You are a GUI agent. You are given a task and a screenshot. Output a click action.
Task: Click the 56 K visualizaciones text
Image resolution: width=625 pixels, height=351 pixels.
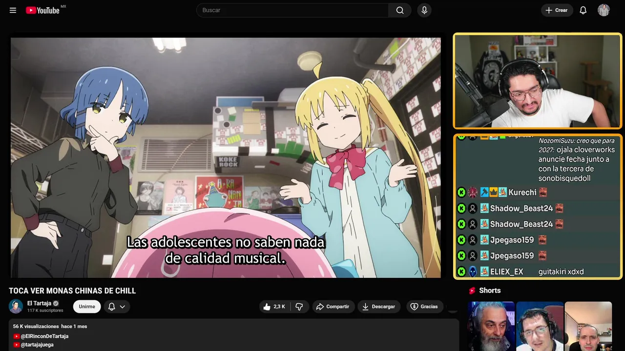click(36, 326)
